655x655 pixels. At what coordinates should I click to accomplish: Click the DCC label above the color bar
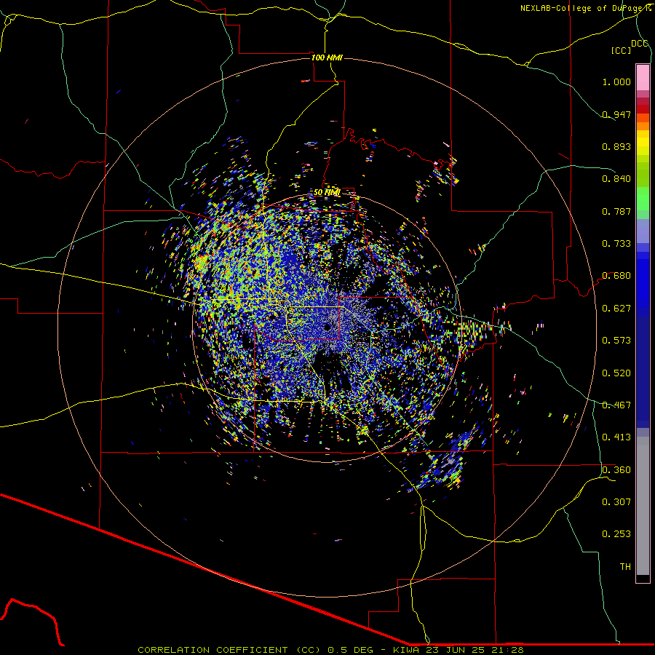tap(640, 44)
